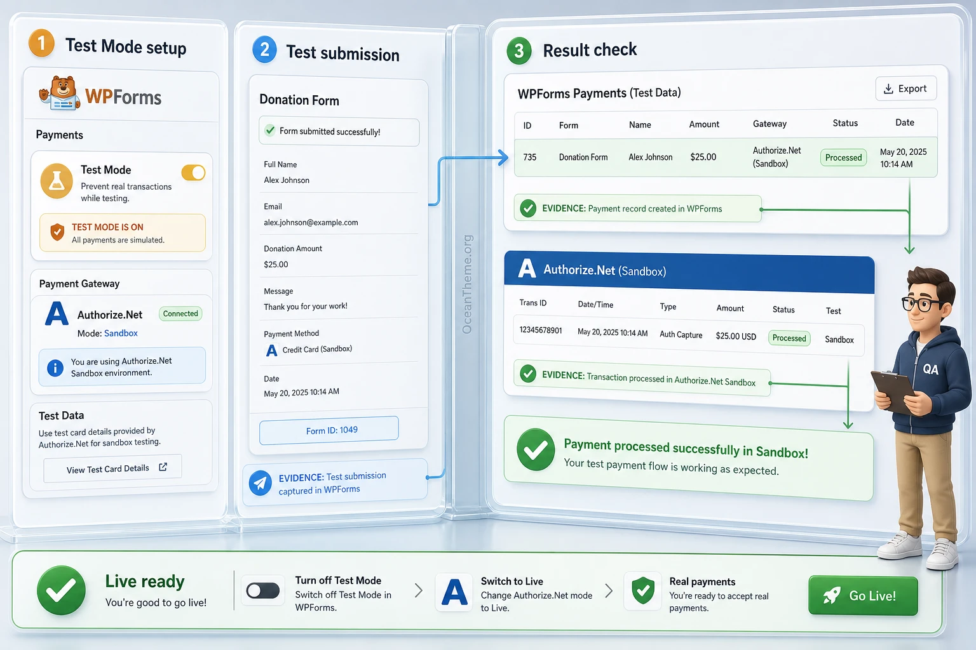Click the check icon beside Payment record created evidence

(x=528, y=208)
